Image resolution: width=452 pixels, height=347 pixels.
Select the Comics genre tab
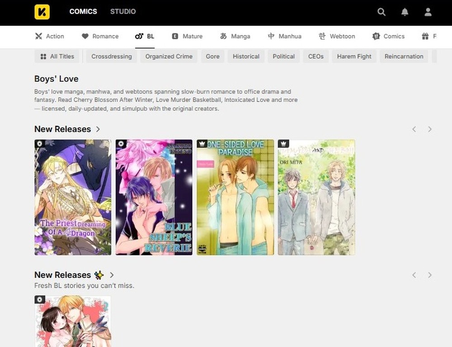(389, 36)
